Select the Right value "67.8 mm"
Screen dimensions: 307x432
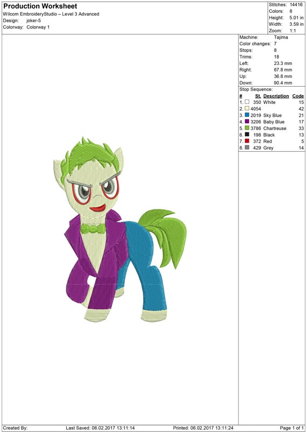point(283,70)
